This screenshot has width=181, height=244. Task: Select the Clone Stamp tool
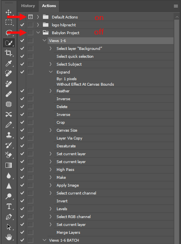[9, 135]
